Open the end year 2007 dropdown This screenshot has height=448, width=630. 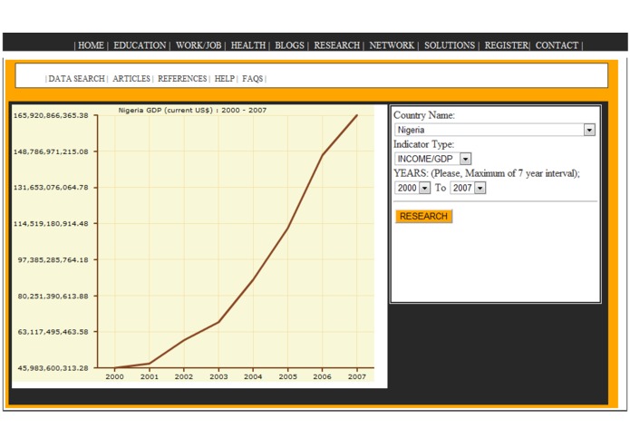tap(480, 188)
